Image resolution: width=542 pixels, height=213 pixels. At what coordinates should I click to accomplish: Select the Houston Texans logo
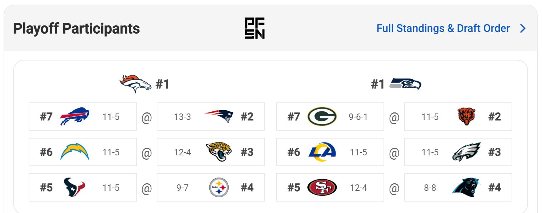pyautogui.click(x=75, y=188)
